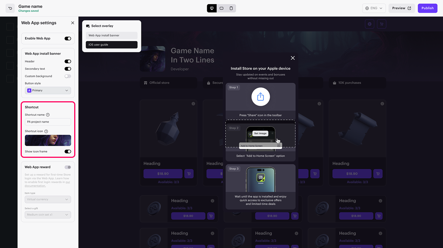Screen dimensions: 443x248
Task: Close the iOS install guide overlay
Action: point(293,58)
